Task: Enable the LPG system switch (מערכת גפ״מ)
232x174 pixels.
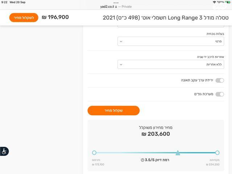Action: [x=220, y=94]
